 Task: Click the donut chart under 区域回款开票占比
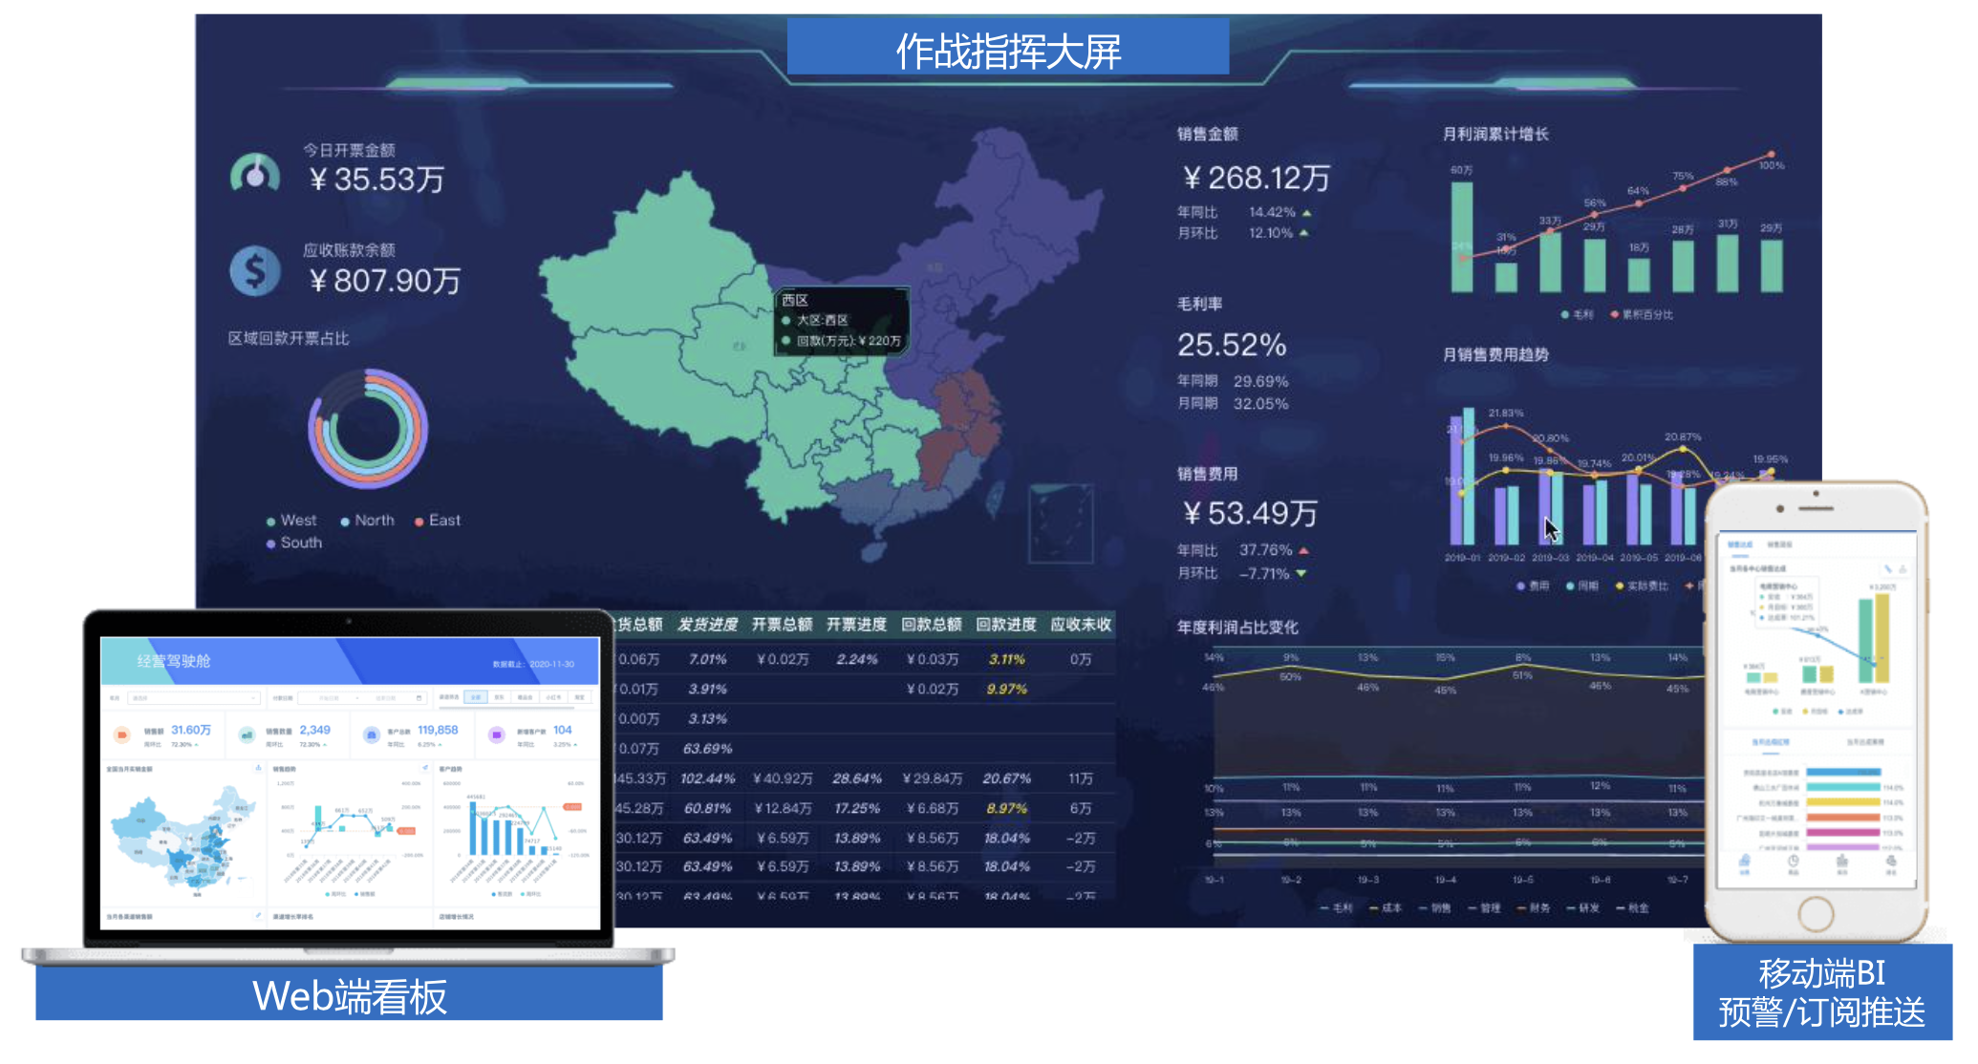pos(368,429)
